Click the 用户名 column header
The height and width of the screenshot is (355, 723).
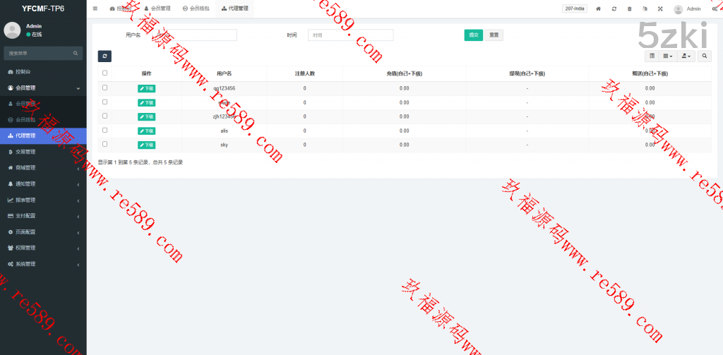[x=224, y=74]
